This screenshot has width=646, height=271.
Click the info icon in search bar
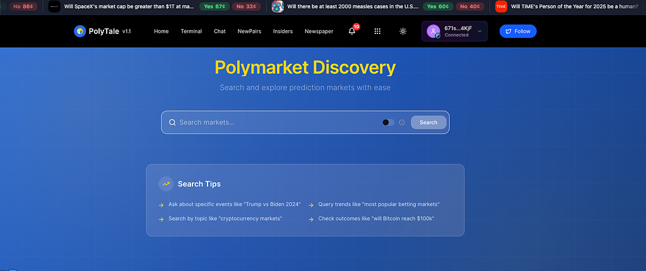pyautogui.click(x=402, y=122)
